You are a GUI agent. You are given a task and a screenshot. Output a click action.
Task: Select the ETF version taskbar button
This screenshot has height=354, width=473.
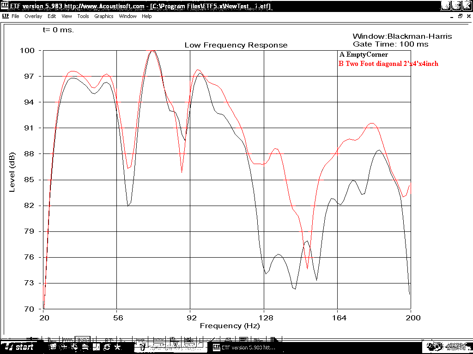[245, 347]
